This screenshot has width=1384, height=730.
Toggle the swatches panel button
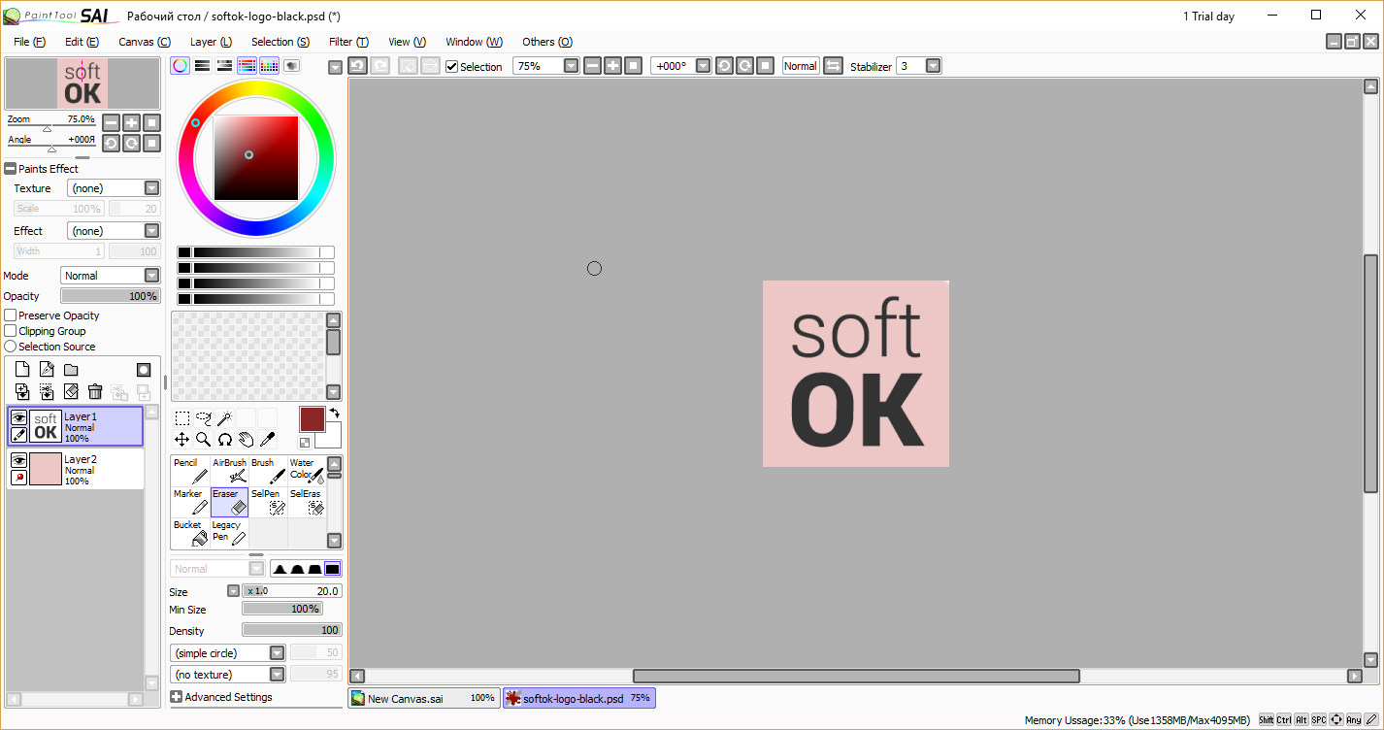pos(269,66)
